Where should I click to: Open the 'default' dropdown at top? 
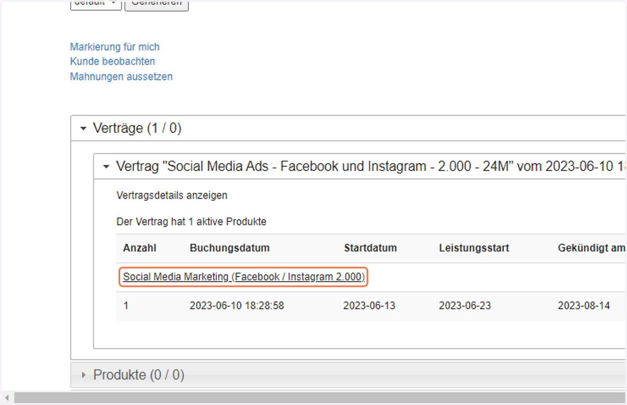[96, 4]
